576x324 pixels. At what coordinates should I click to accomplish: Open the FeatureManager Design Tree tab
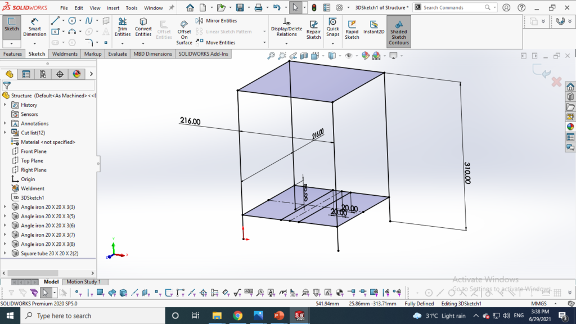pyautogui.click(x=10, y=74)
